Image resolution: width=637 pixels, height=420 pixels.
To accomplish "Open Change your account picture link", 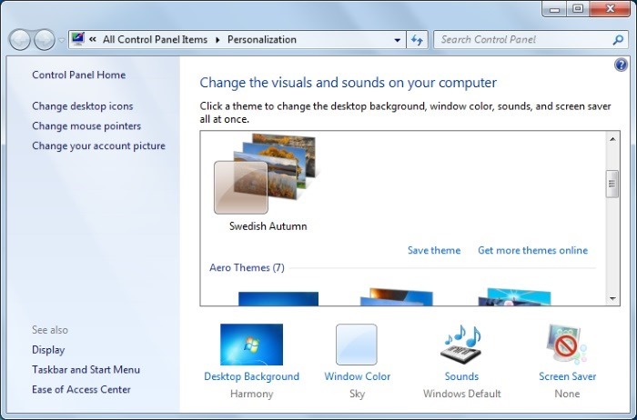I will 98,145.
